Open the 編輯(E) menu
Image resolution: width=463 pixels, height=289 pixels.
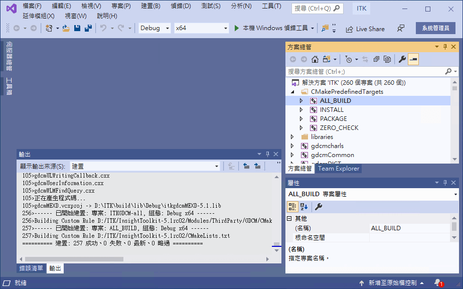[x=61, y=6]
